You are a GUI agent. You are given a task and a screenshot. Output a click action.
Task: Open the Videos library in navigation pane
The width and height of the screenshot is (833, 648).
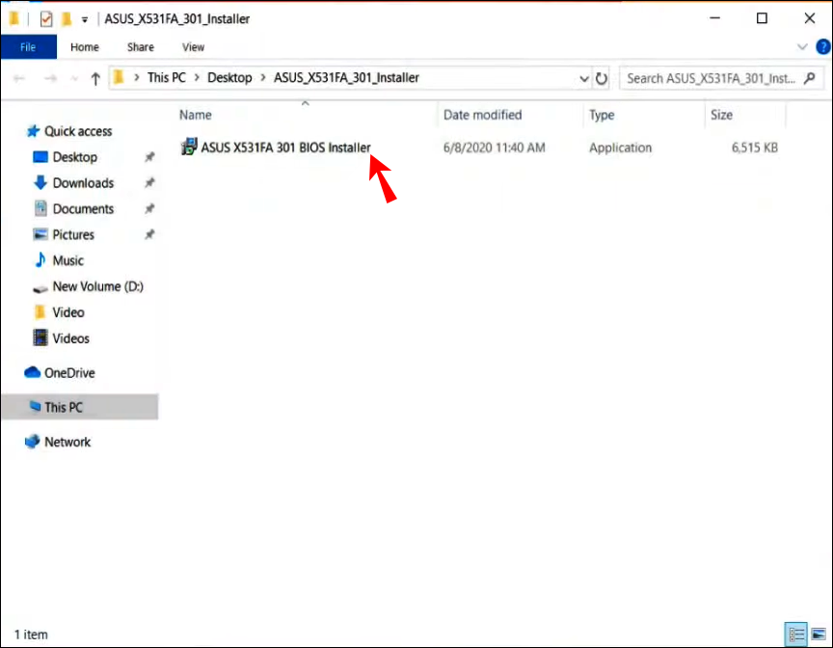[x=70, y=338]
